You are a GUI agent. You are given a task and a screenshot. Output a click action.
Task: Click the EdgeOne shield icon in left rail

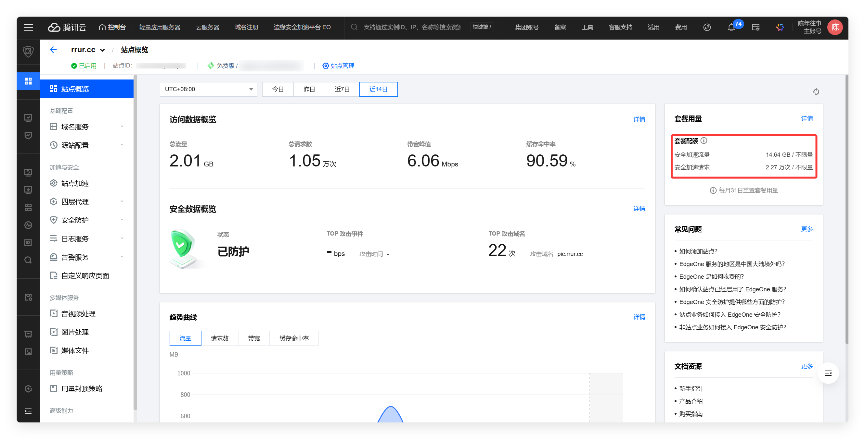click(28, 52)
